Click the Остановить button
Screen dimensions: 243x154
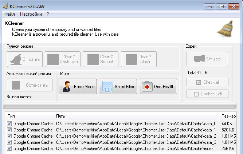30,85
